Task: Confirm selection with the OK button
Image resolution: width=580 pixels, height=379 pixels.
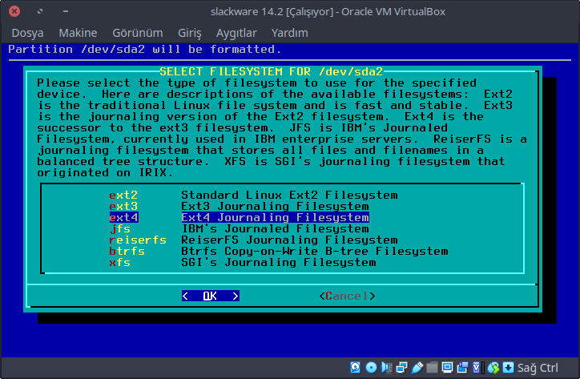Action: coord(211,296)
